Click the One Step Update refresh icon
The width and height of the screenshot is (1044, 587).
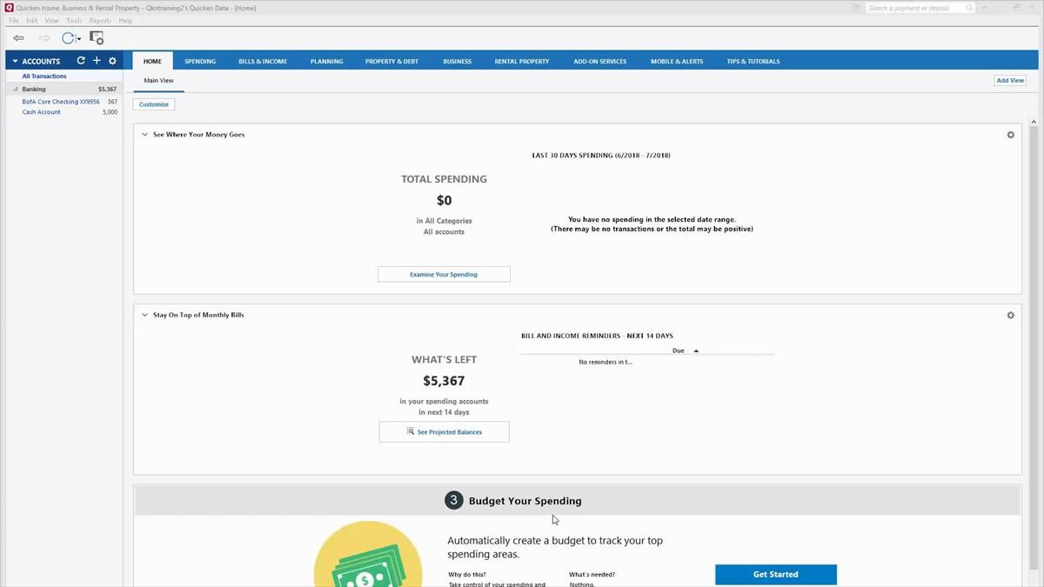68,38
